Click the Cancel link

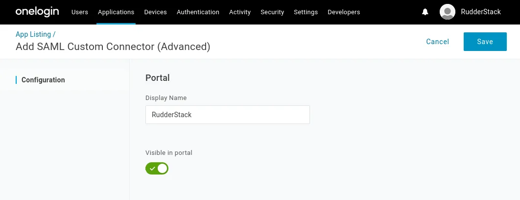tap(437, 42)
